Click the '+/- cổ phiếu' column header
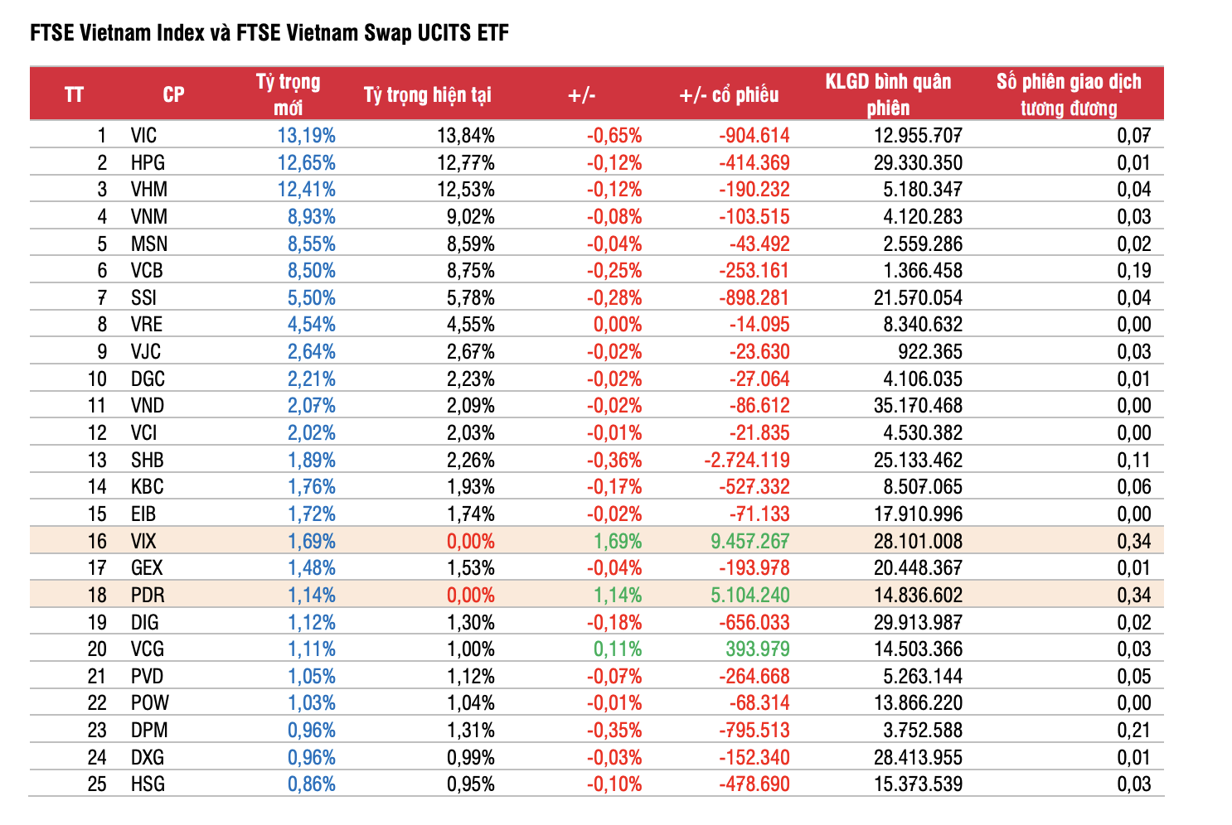The image size is (1232, 825). [729, 94]
